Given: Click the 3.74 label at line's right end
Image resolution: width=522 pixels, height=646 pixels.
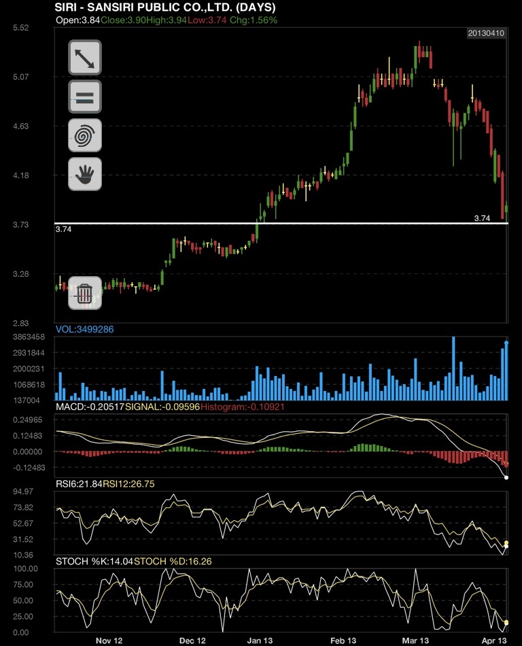Looking at the screenshot, I should pyautogui.click(x=482, y=218).
